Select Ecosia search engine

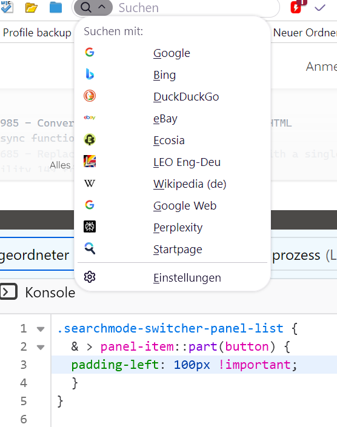coord(172,140)
